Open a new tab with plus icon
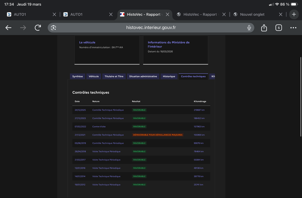 click(x=294, y=14)
